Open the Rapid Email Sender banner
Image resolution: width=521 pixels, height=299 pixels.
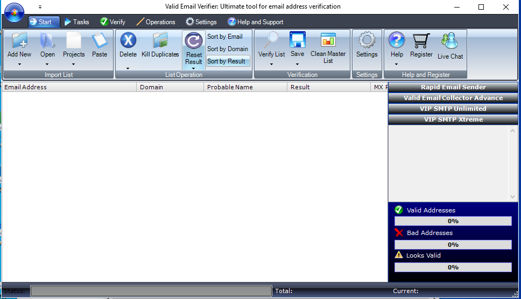click(x=453, y=87)
